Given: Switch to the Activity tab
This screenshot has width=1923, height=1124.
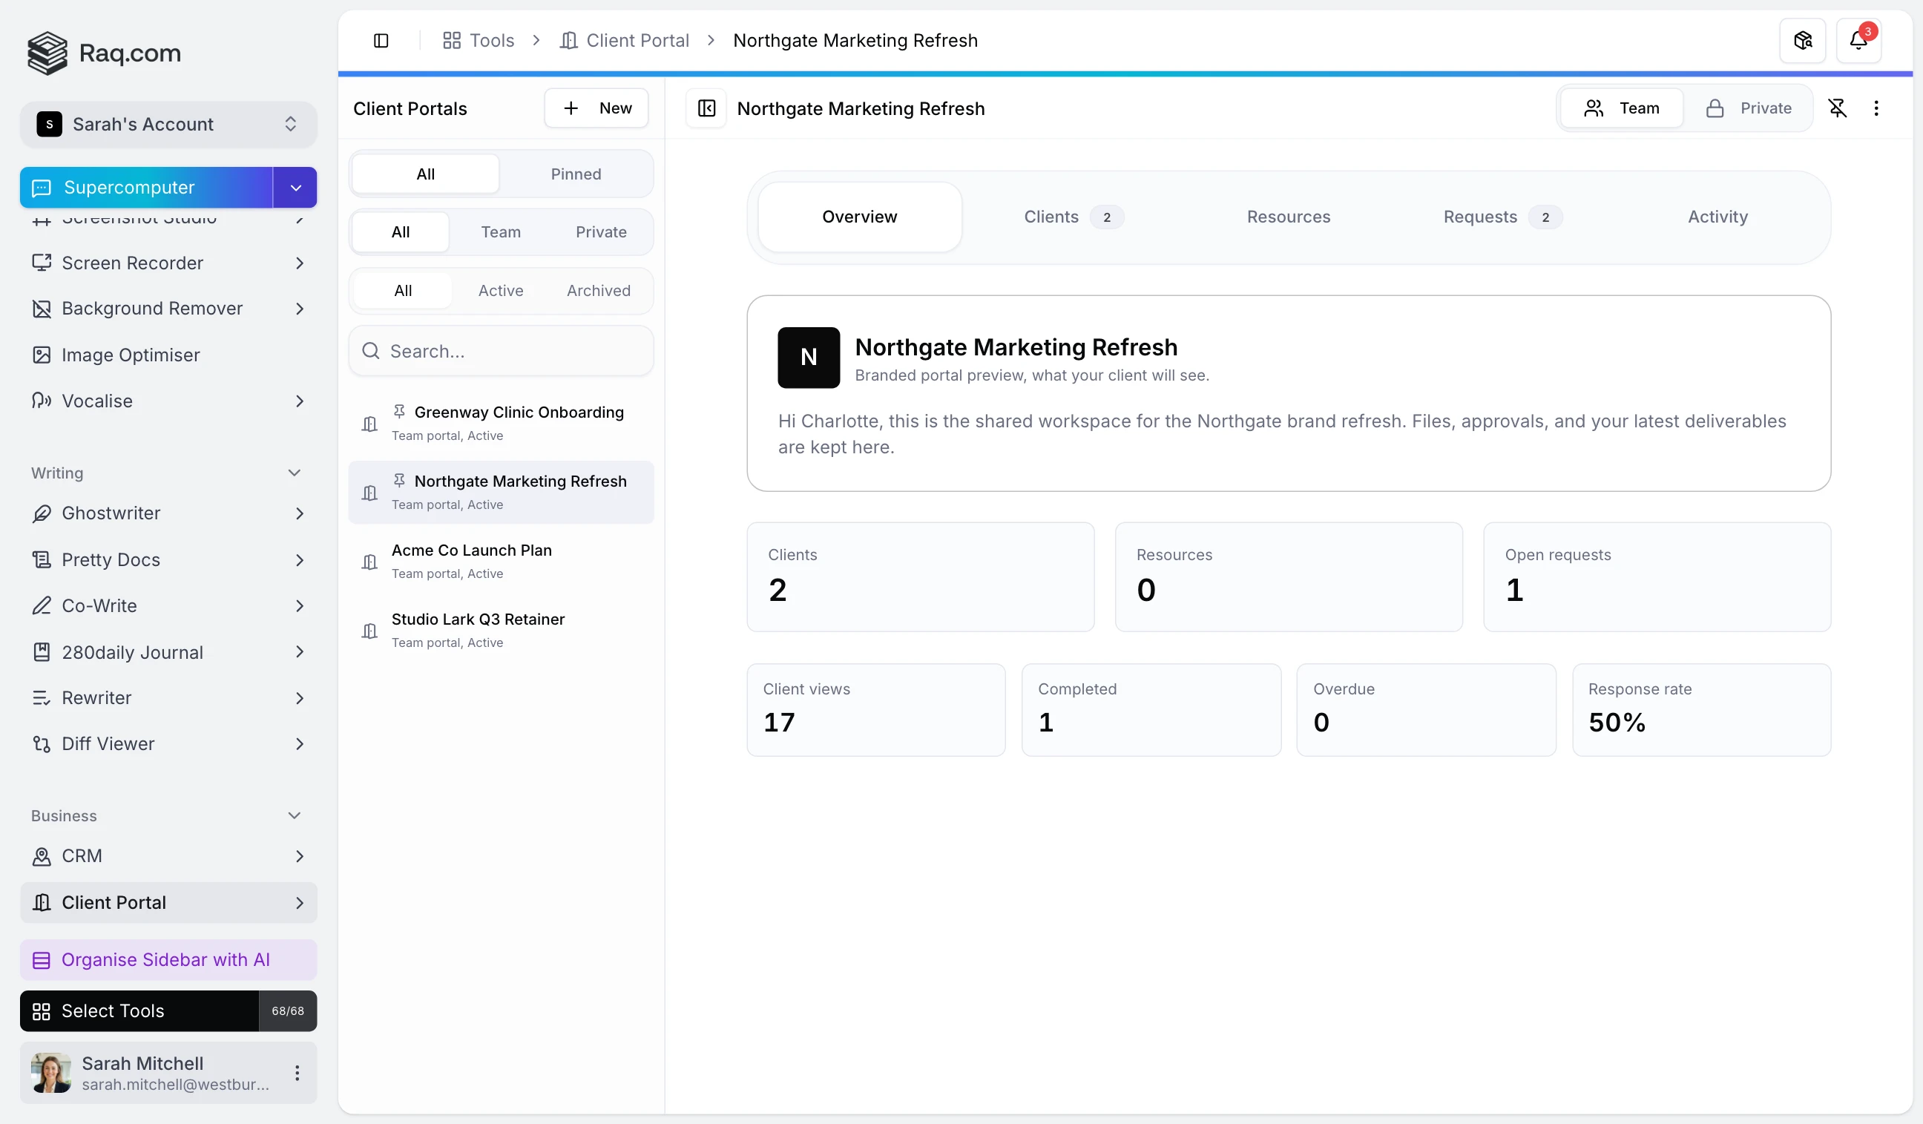Looking at the screenshot, I should pyautogui.click(x=1717, y=217).
